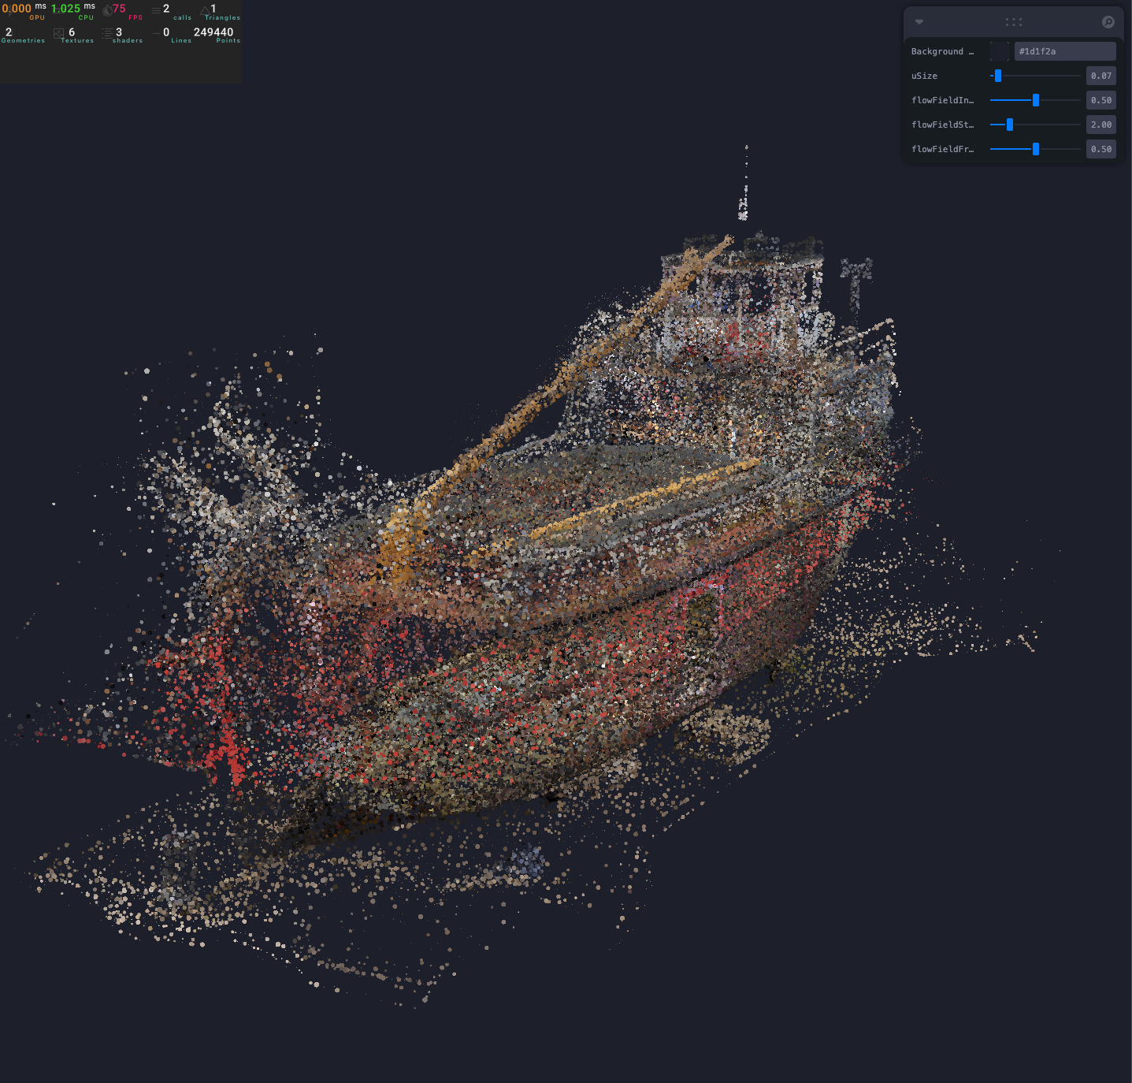Click the Background hex value field
This screenshot has height=1083, width=1132.
(x=1064, y=51)
